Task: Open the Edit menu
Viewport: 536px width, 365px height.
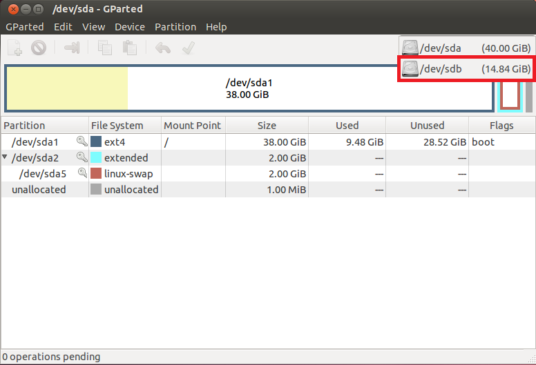Action: [63, 27]
